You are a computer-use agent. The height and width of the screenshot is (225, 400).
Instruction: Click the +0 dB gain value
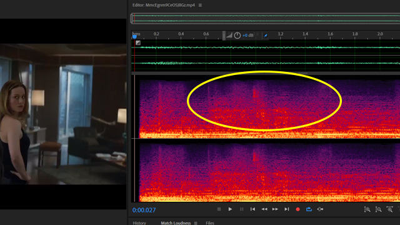pyautogui.click(x=248, y=36)
